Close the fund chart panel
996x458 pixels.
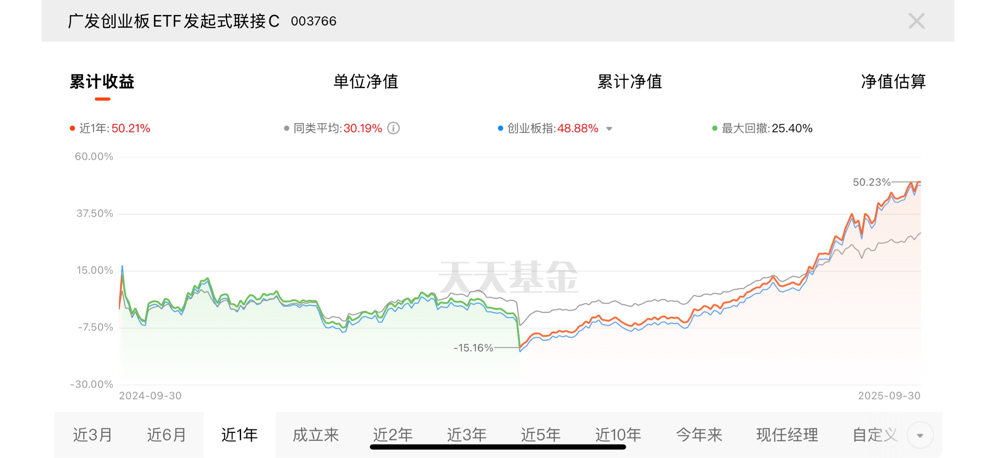point(916,21)
